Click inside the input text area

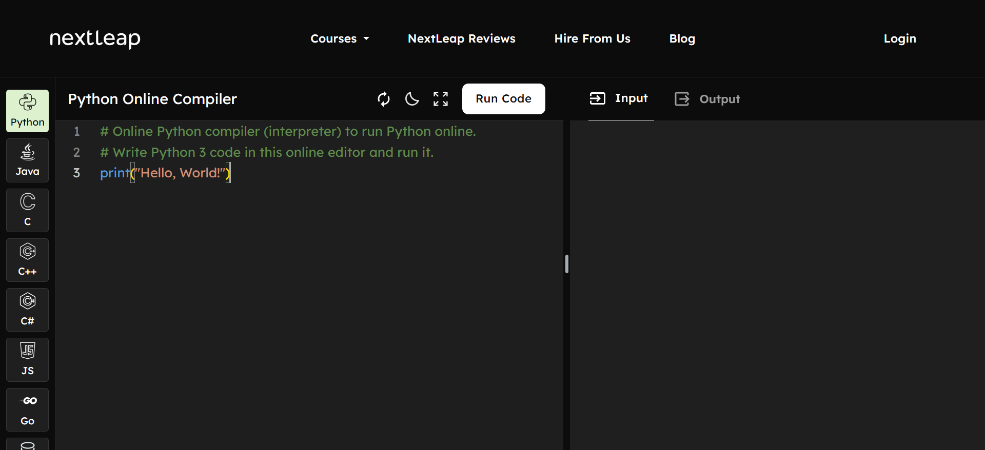[x=777, y=285]
